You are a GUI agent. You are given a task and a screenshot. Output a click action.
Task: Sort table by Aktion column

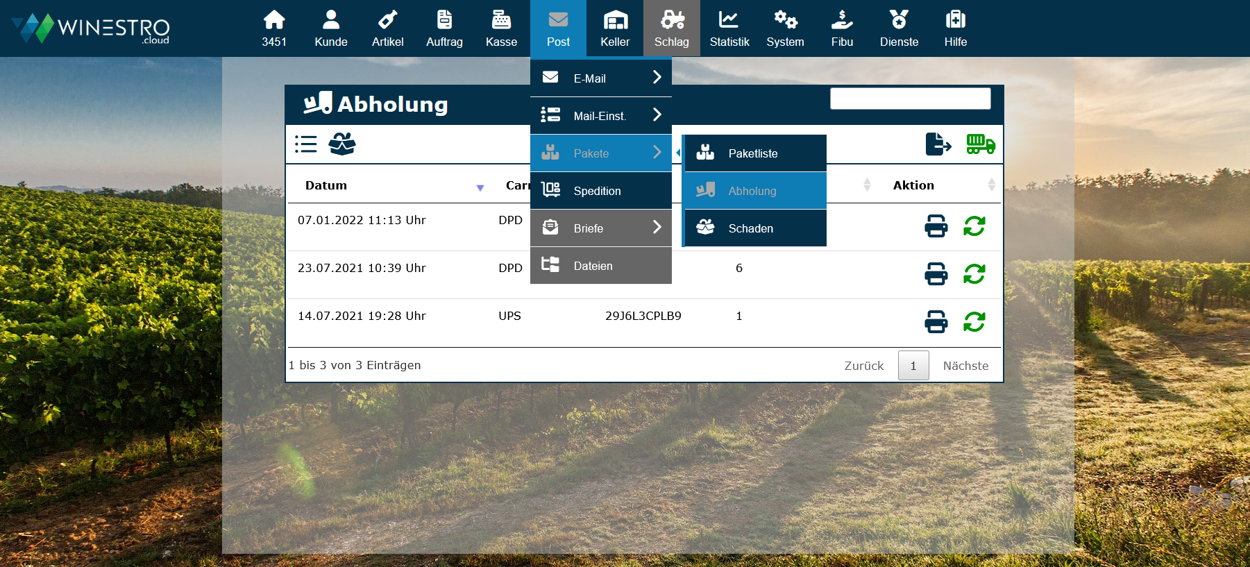(913, 185)
